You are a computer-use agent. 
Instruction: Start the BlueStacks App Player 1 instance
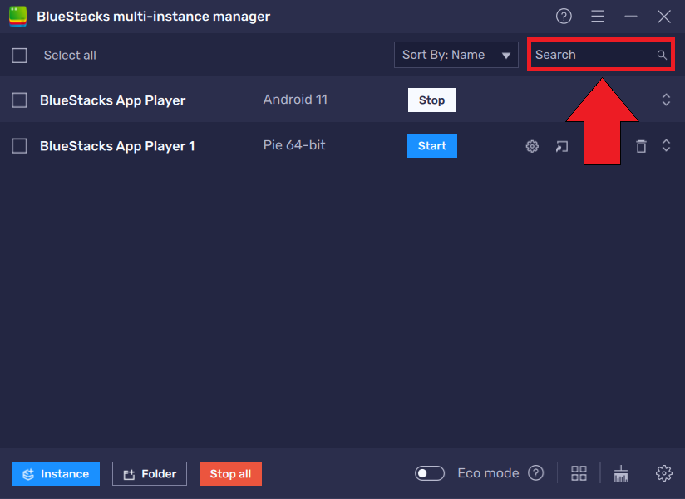[431, 145]
